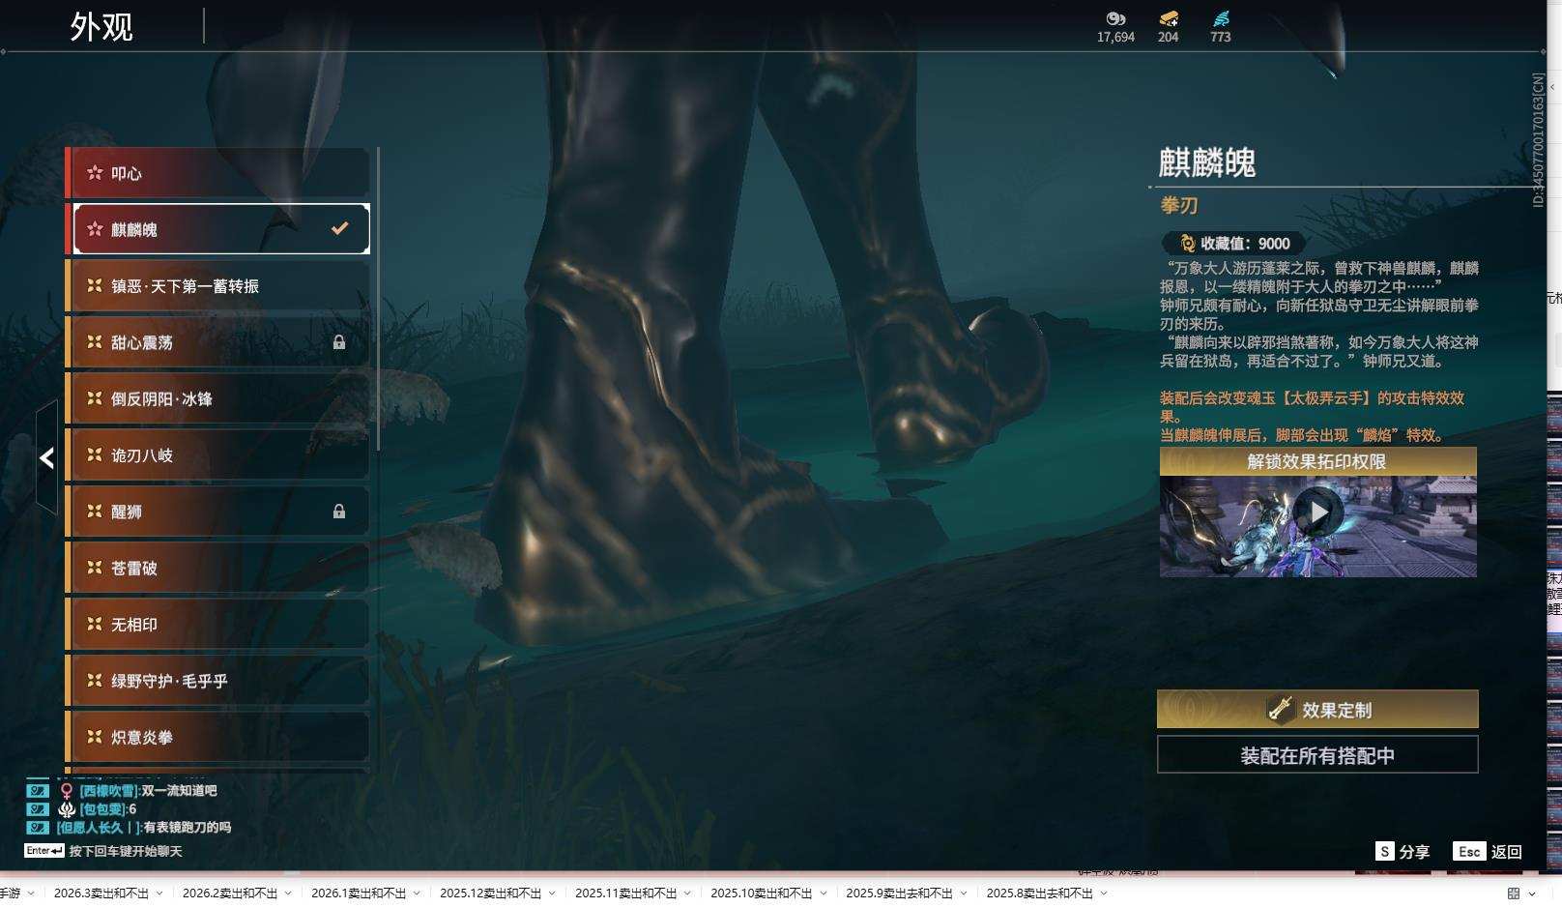The height and width of the screenshot is (908, 1562).
Task: Play the 麒麟魄 effect preview video
Action: pos(1318,512)
